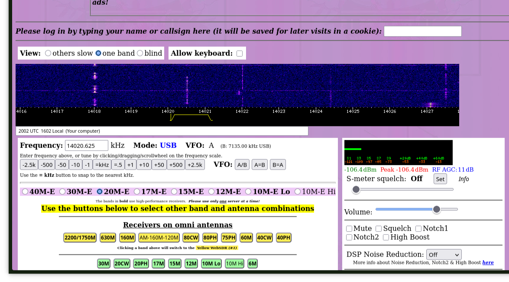Swap VFOs with the A/B button
509x282 pixels.
242,165
